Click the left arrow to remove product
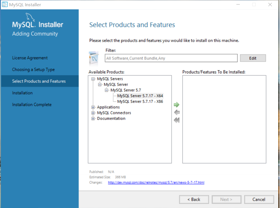 click(x=176, y=112)
